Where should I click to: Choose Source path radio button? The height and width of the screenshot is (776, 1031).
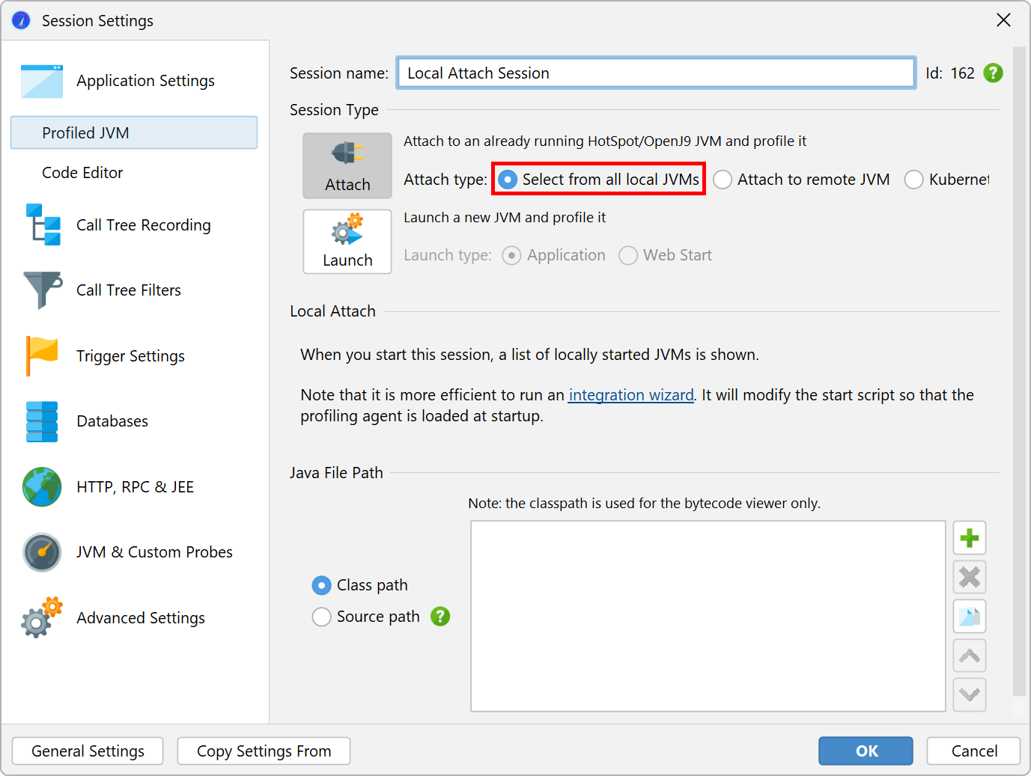tap(322, 617)
